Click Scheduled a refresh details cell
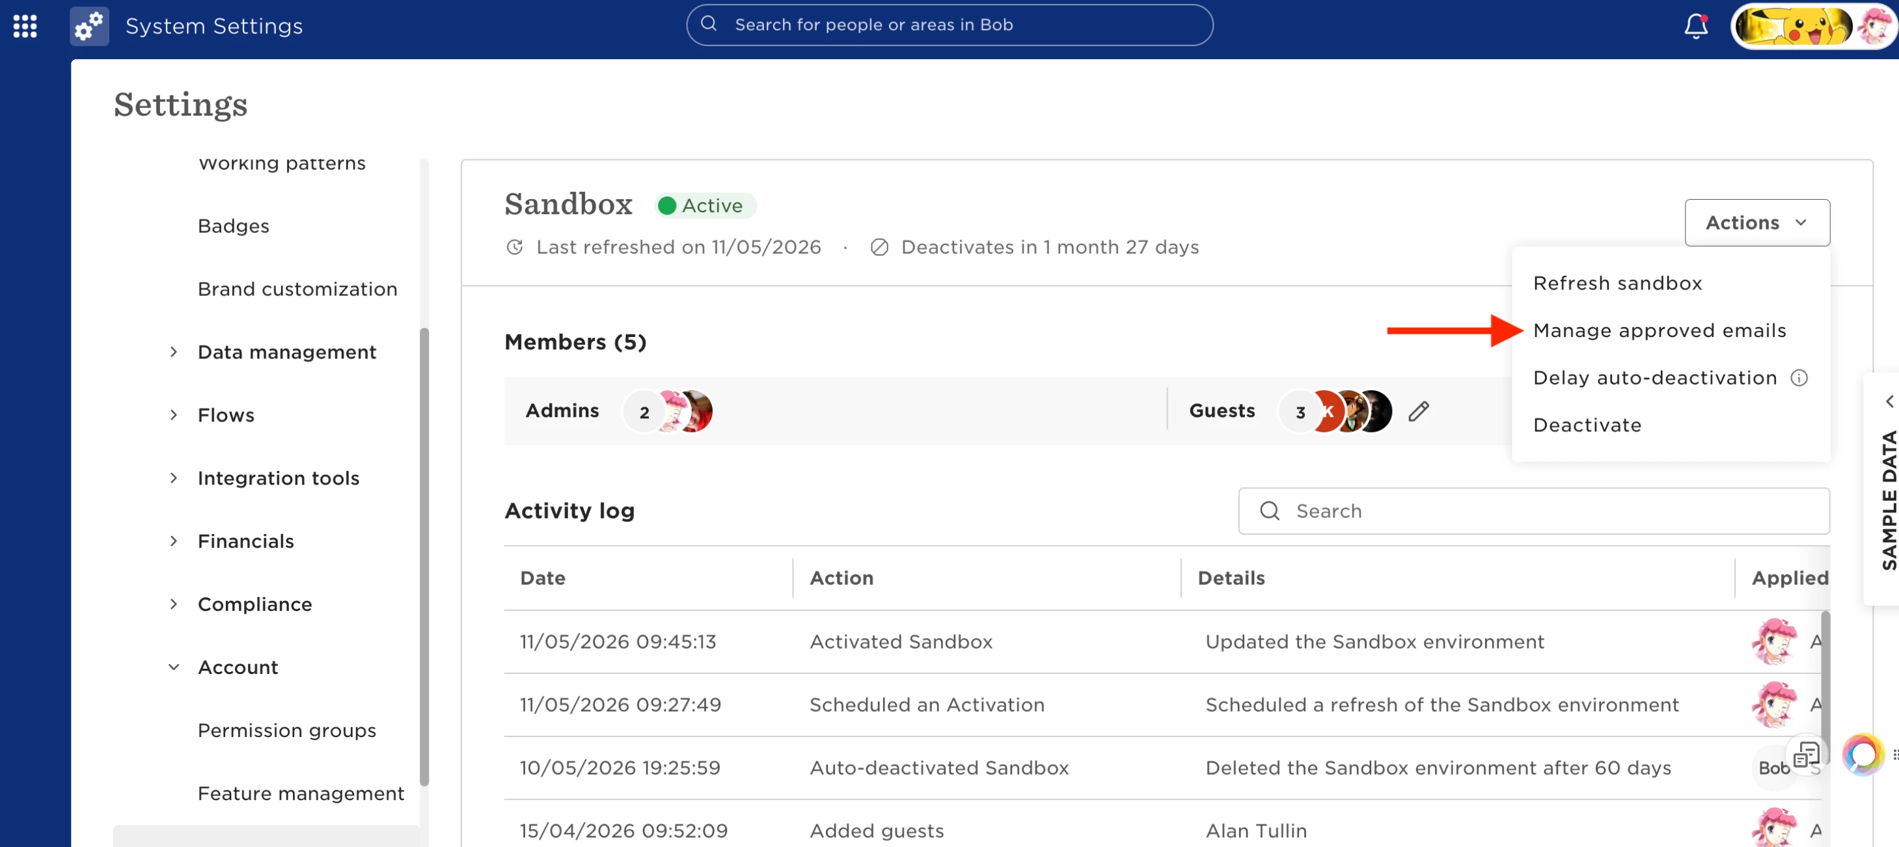 [1442, 705]
